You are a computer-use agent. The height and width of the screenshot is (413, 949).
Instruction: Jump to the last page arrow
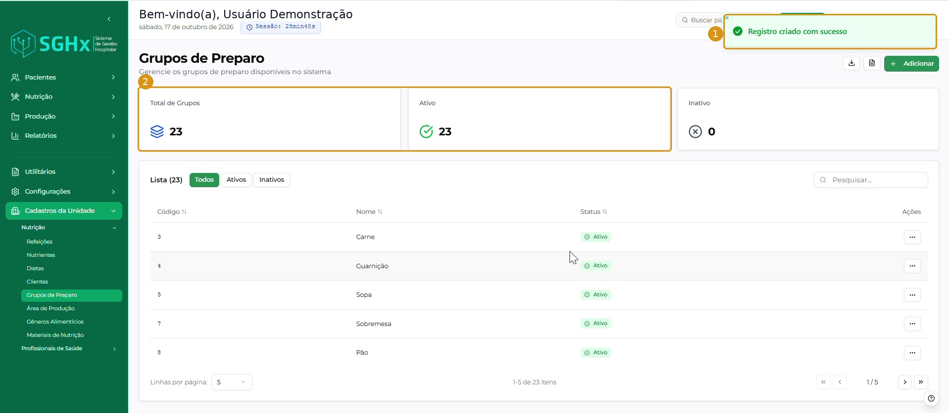coord(921,382)
